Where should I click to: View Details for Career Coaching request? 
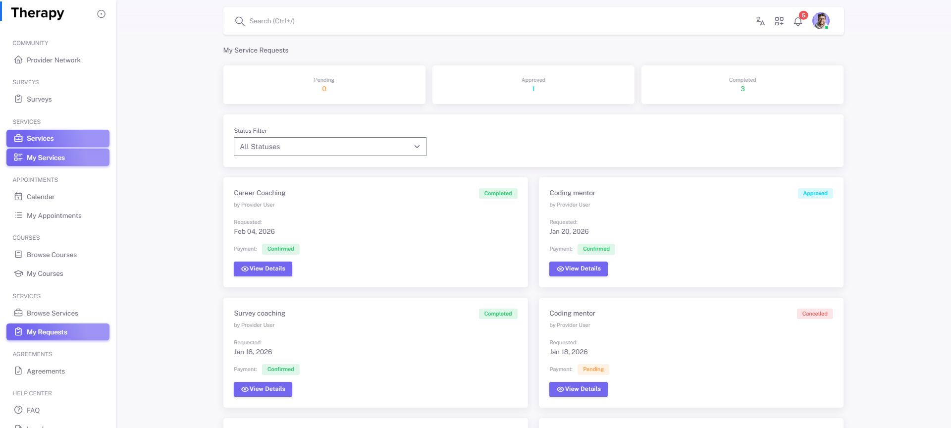tap(263, 269)
